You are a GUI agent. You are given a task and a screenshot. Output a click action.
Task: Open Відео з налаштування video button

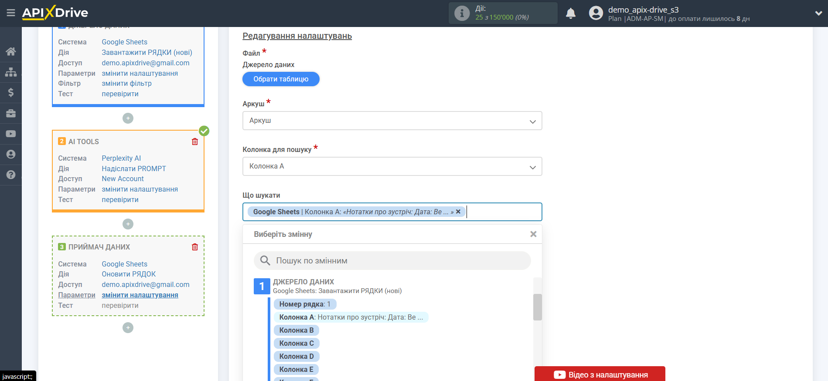[600, 374]
